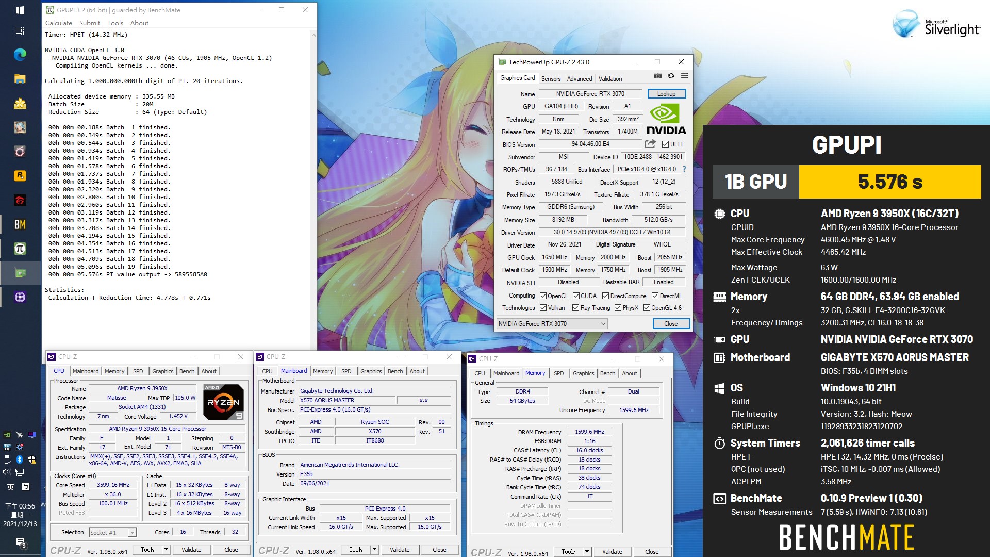
Task: Open Windows Security tray icon with warning
Action: 32,460
